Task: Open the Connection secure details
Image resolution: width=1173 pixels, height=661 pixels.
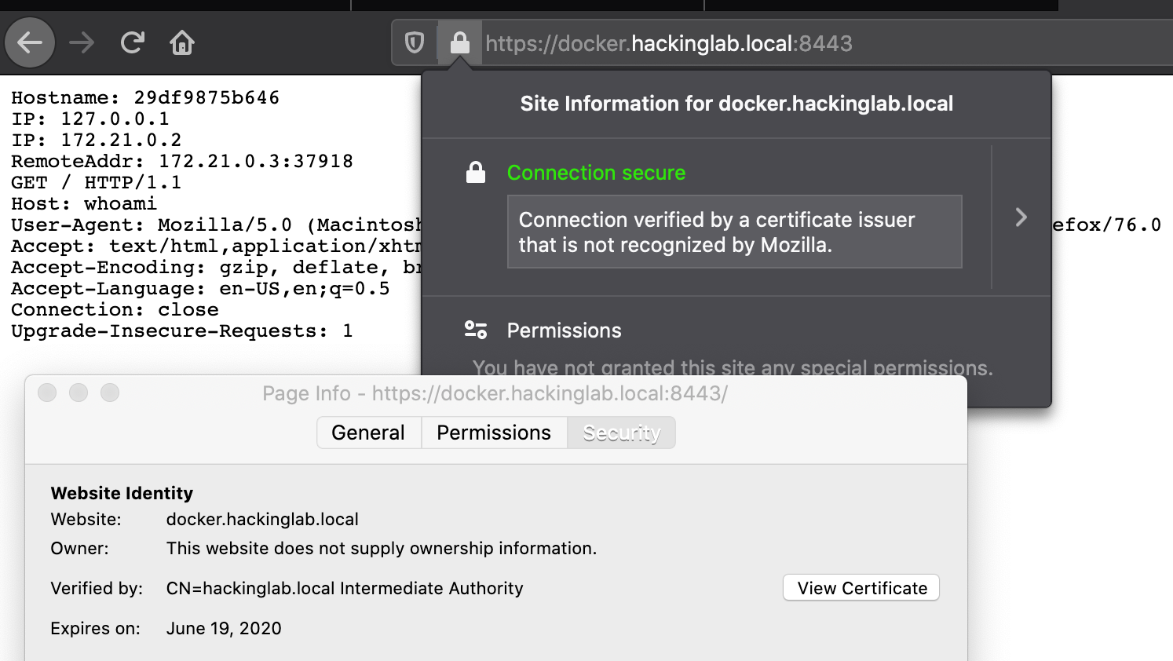Action: [x=596, y=172]
